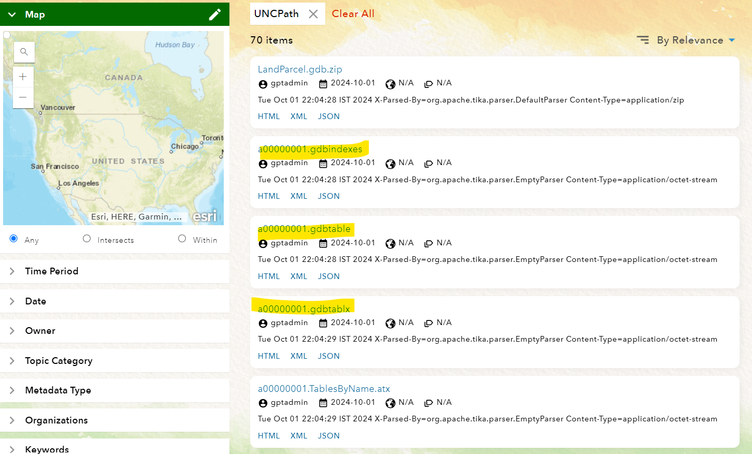The width and height of the screenshot is (752, 454).
Task: Click globe icon on a00000001.TablesByName.atx row
Action: pos(391,403)
